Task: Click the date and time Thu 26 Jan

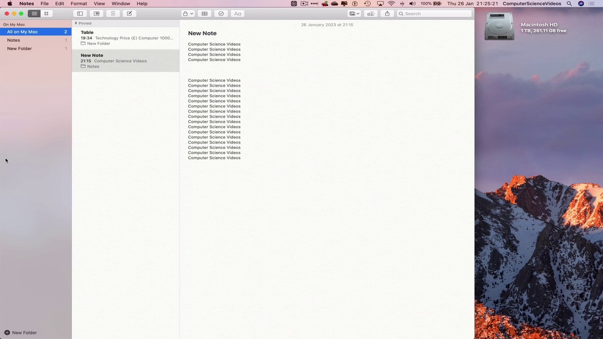Action: coord(473,3)
